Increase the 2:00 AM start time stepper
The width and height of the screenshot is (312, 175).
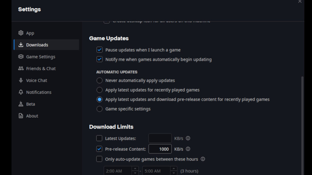tap(135, 169)
